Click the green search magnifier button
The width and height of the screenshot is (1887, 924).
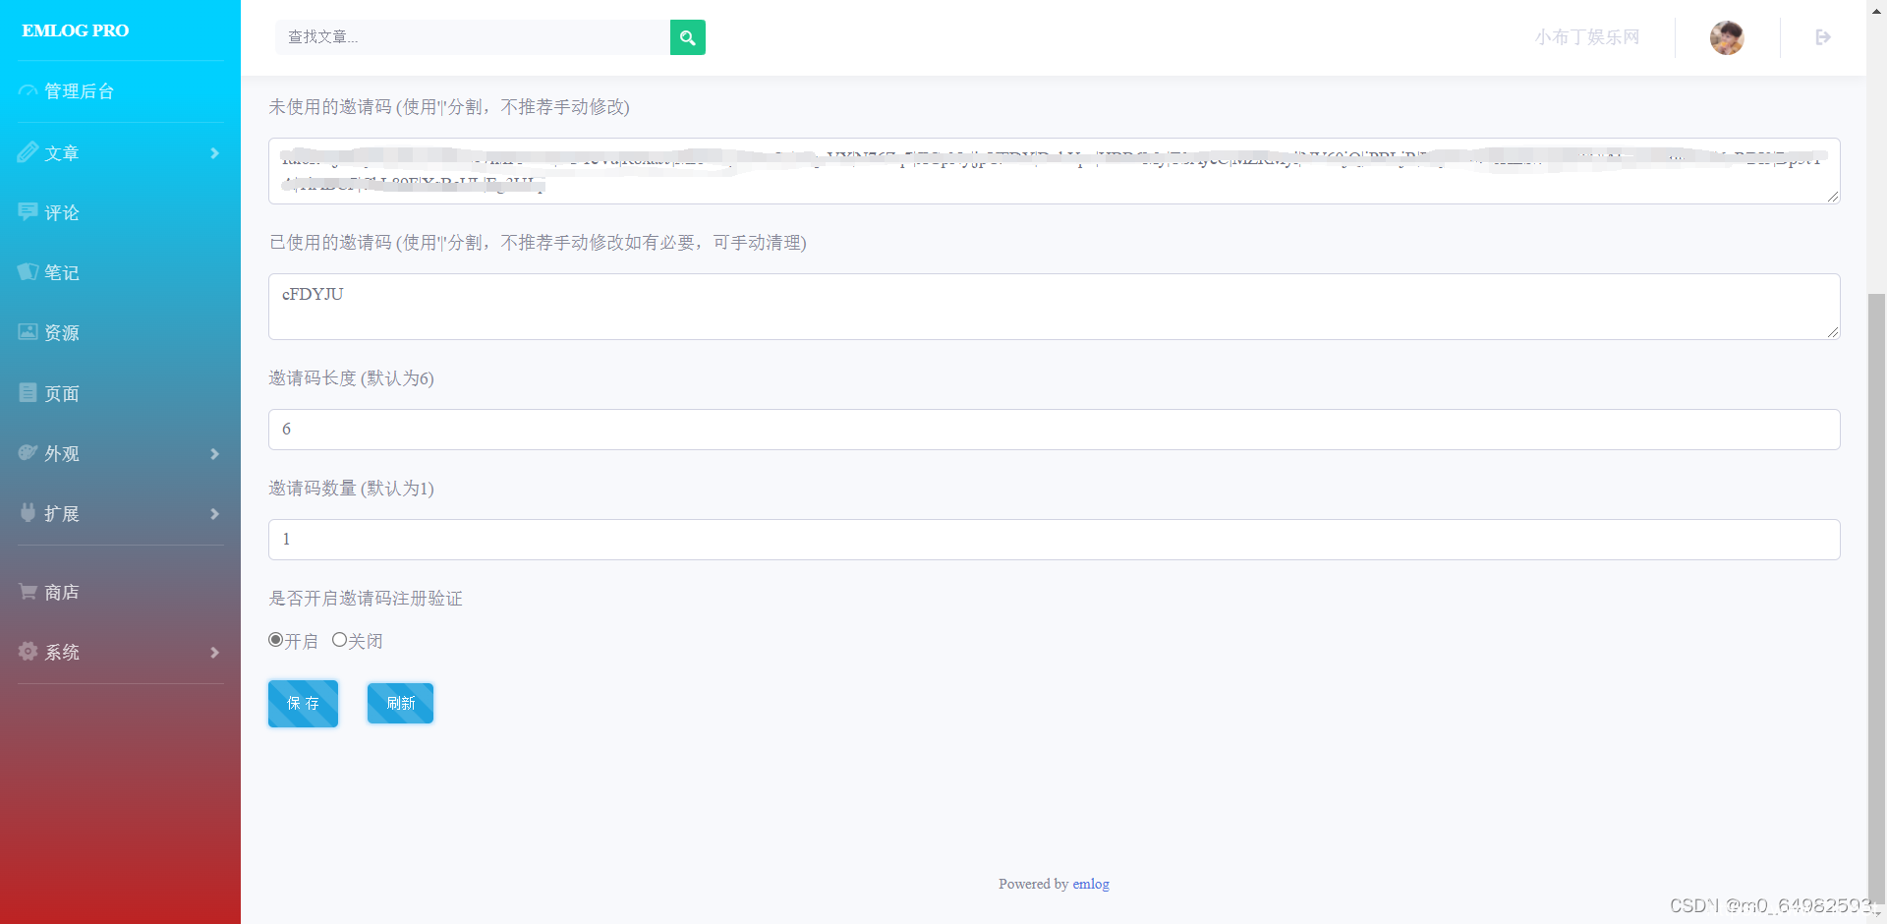pyautogui.click(x=687, y=37)
